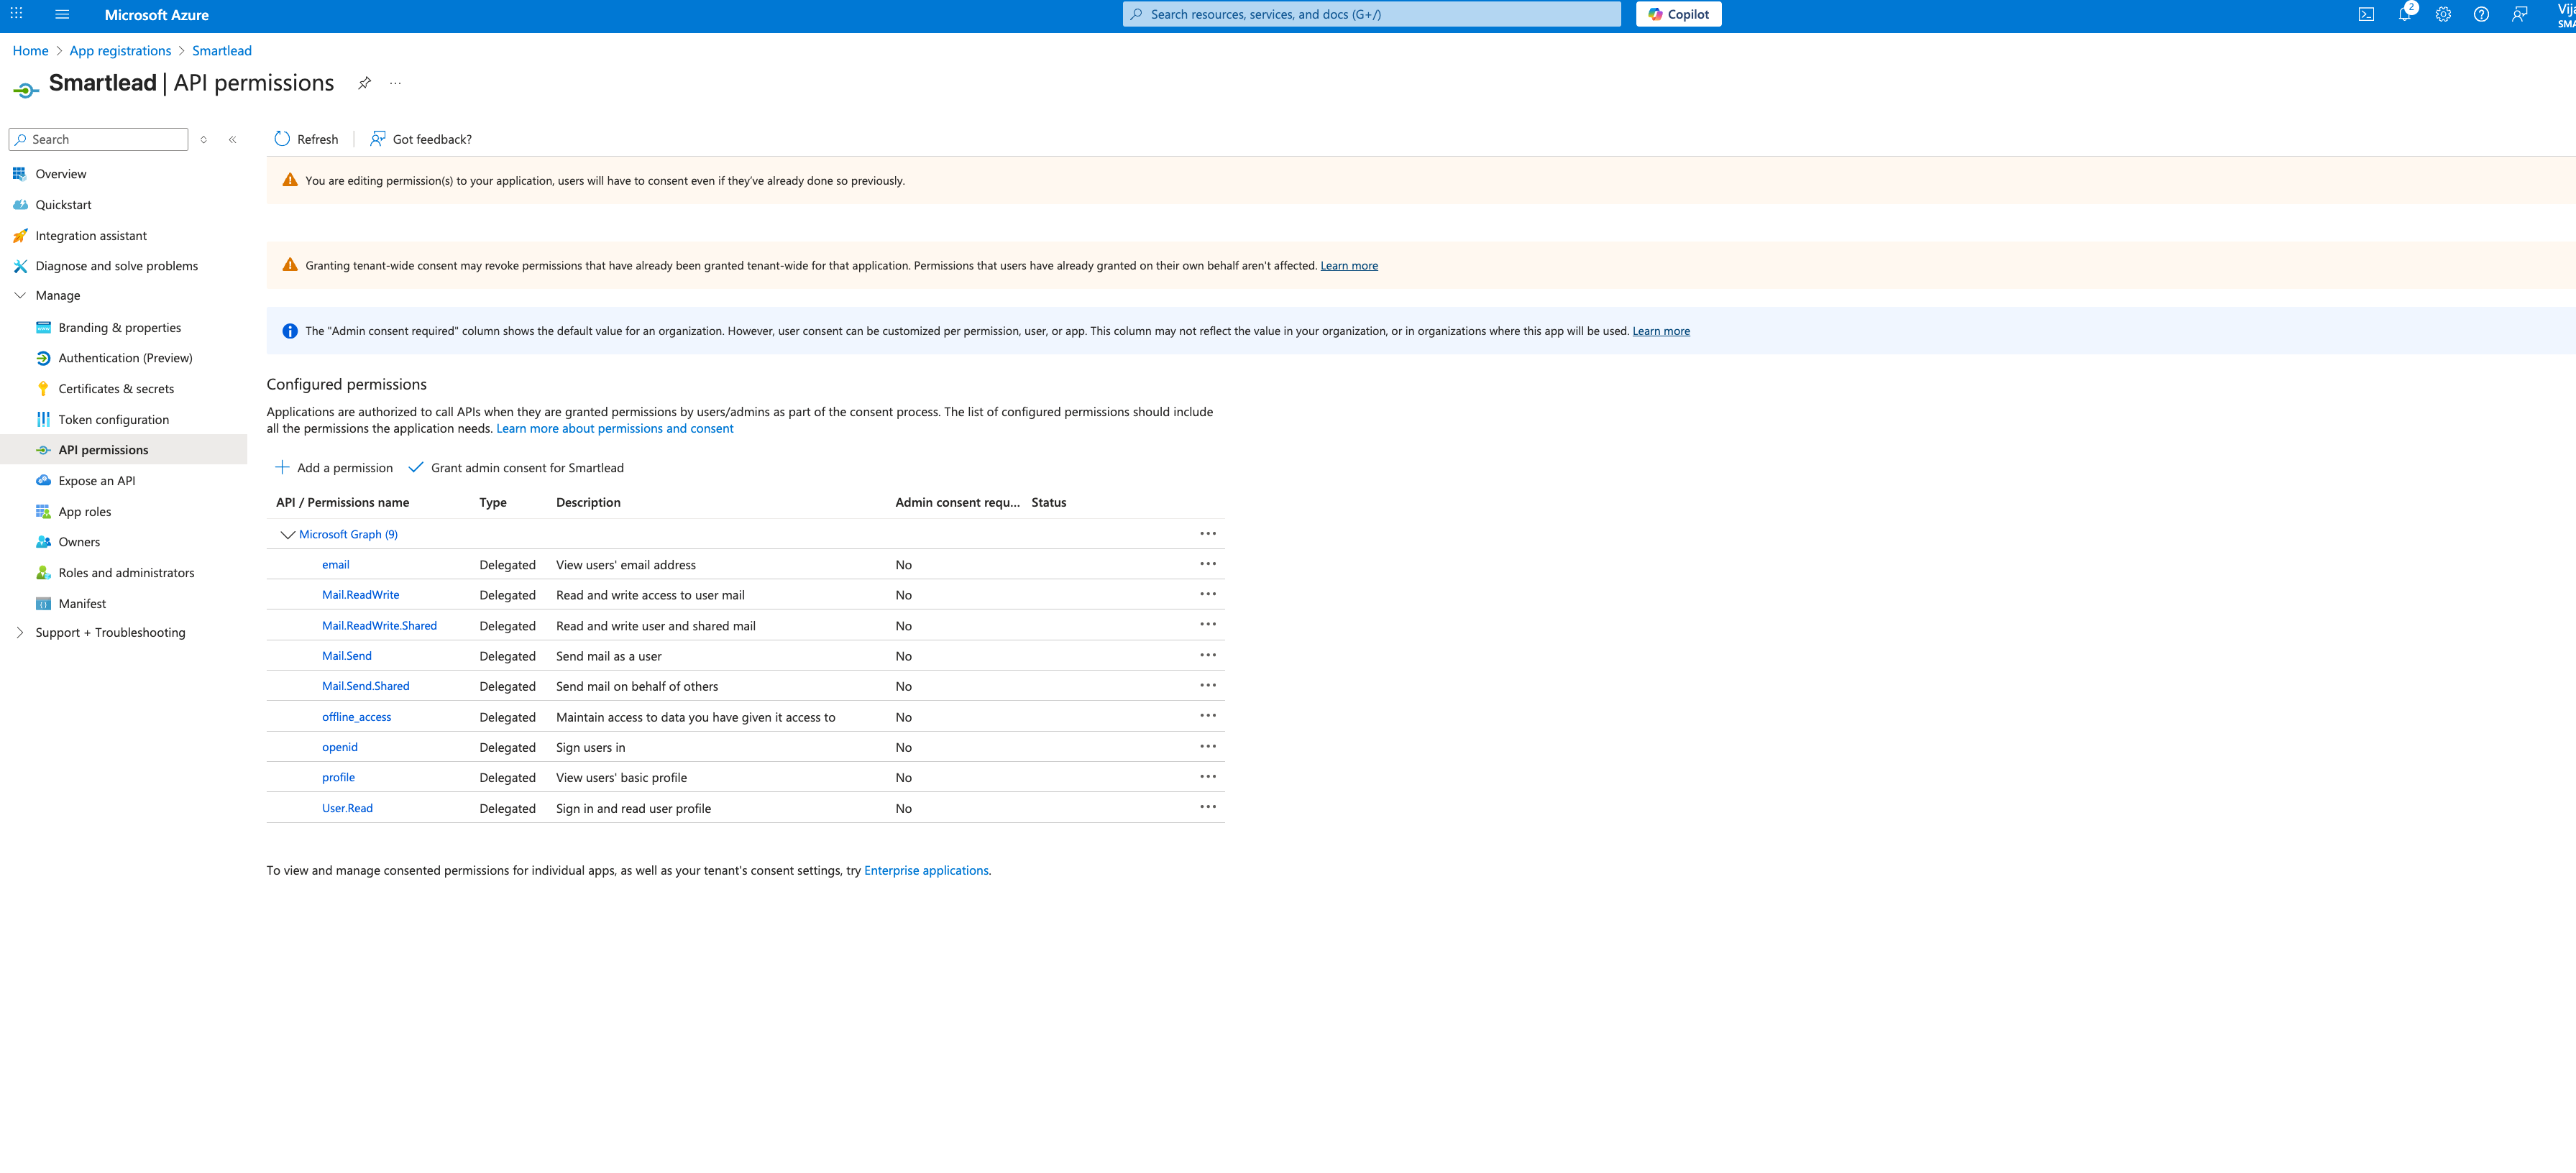2576x1173 pixels.
Task: Open the Mail.Send permission link
Action: tap(347, 656)
